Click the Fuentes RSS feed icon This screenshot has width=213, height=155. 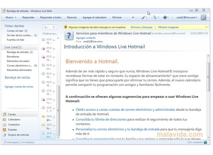[x=5, y=130]
